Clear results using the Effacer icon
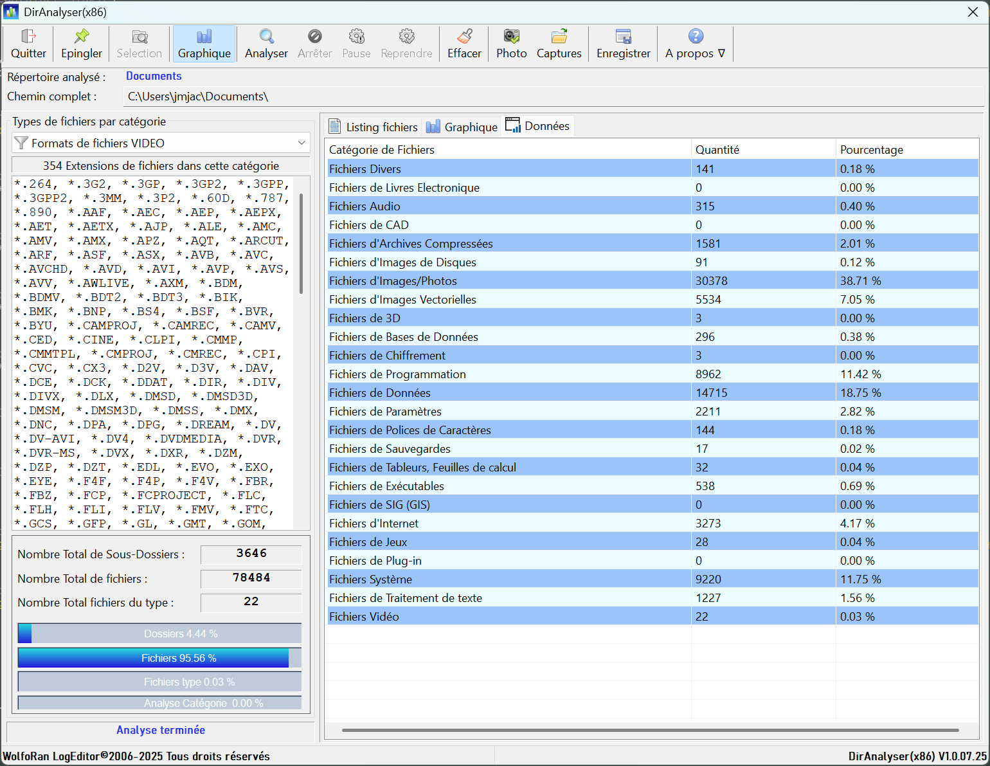 coord(464,37)
